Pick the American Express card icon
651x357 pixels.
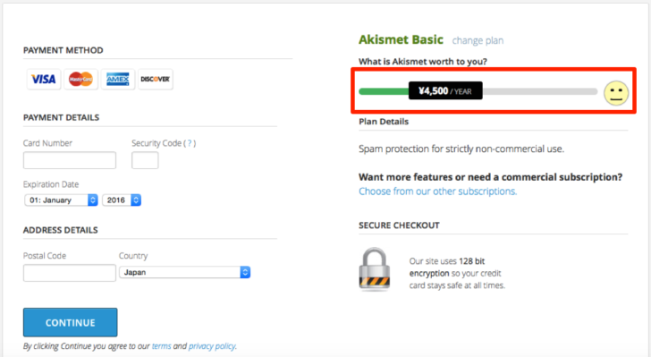117,79
